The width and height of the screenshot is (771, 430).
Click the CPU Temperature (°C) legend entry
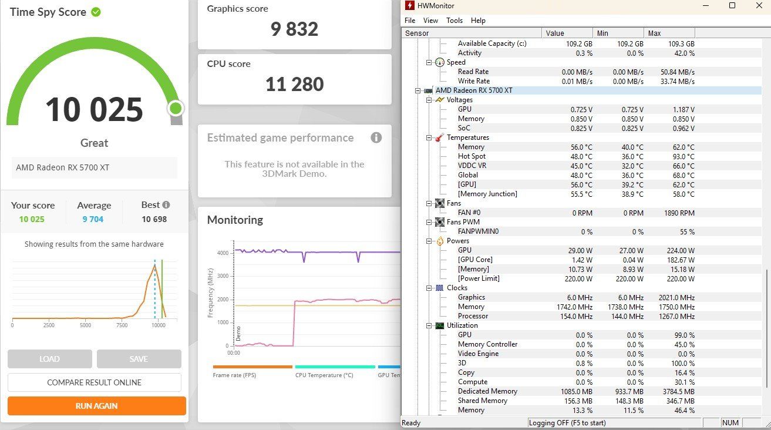click(335, 372)
